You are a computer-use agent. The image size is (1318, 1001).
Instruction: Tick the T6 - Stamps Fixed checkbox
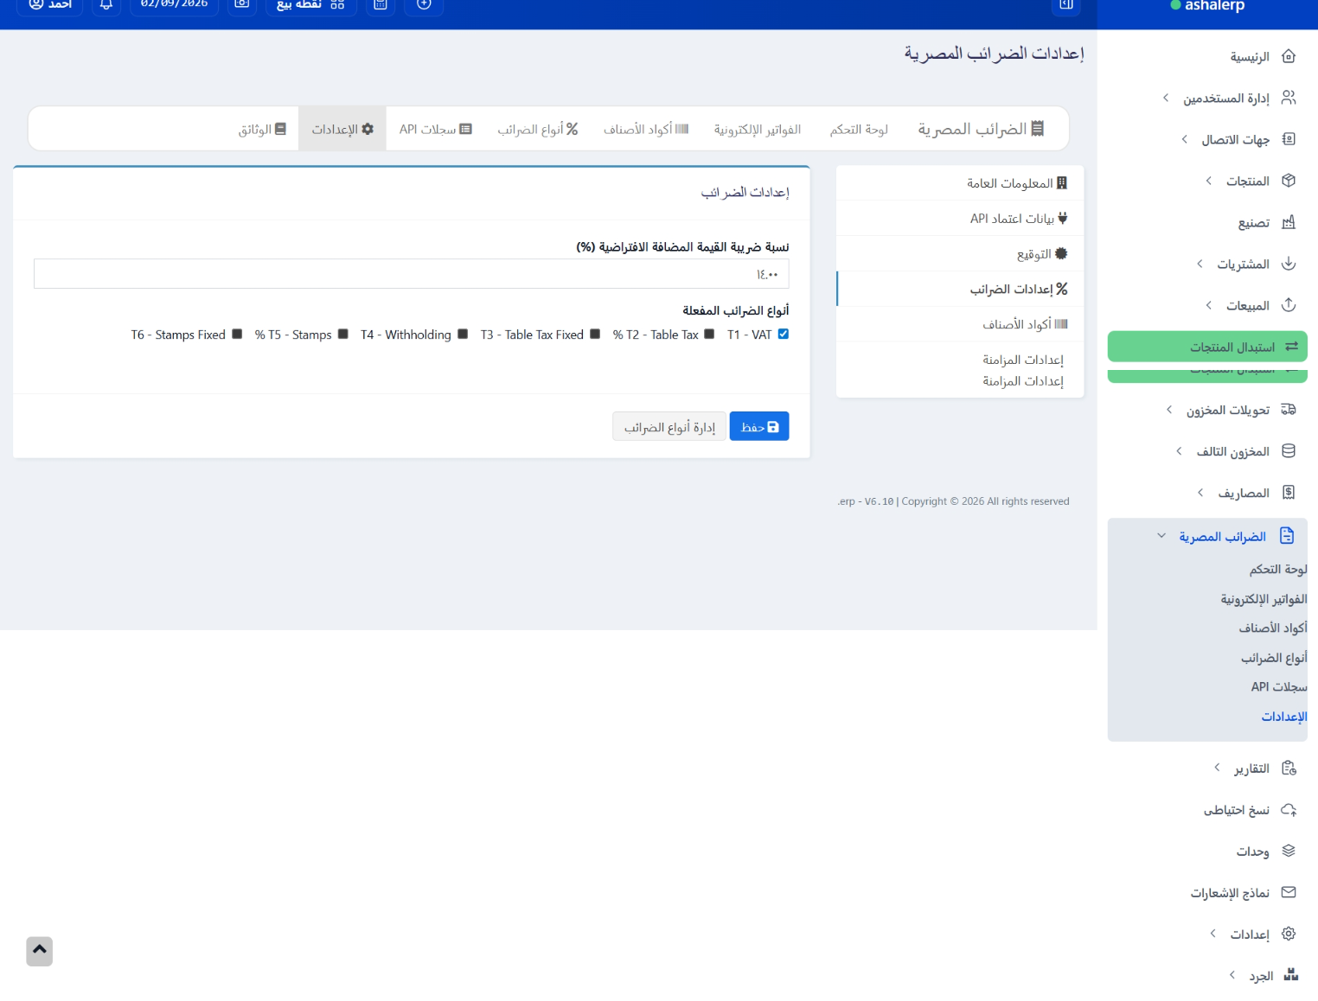(x=237, y=335)
